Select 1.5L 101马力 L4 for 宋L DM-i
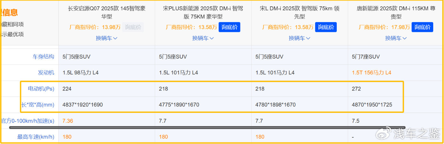The image size is (444, 144). tap(275, 73)
